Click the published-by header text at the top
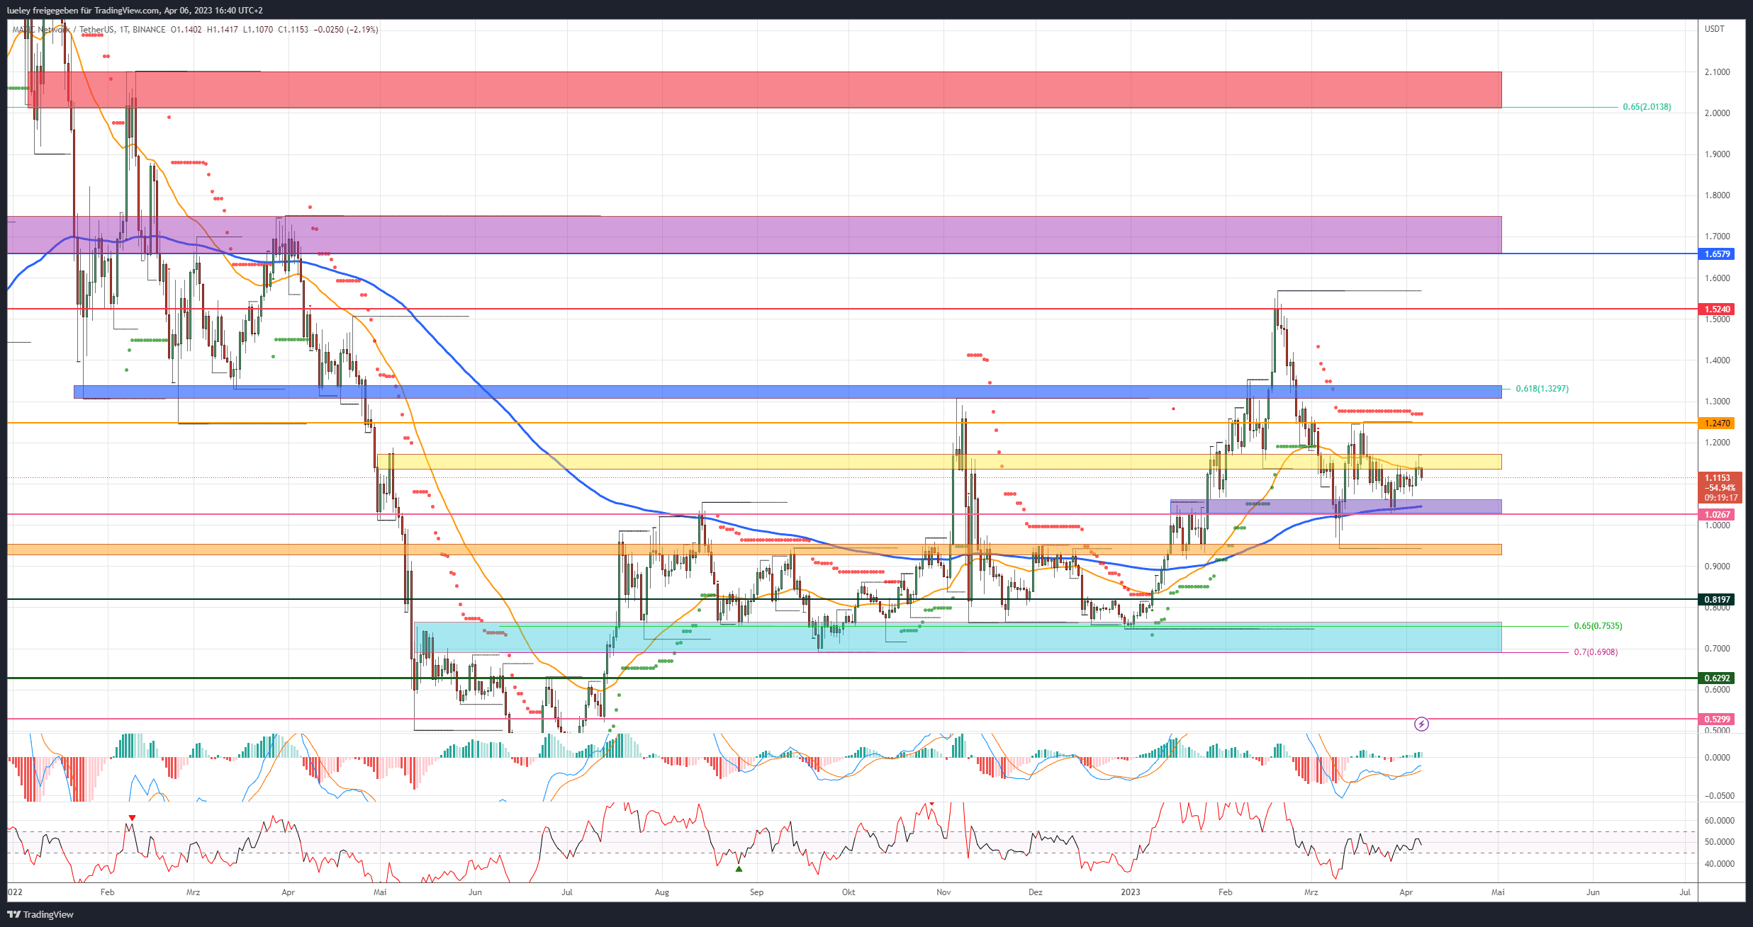 coord(135,10)
